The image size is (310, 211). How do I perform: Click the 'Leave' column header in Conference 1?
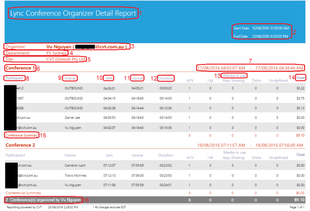click(x=137, y=78)
